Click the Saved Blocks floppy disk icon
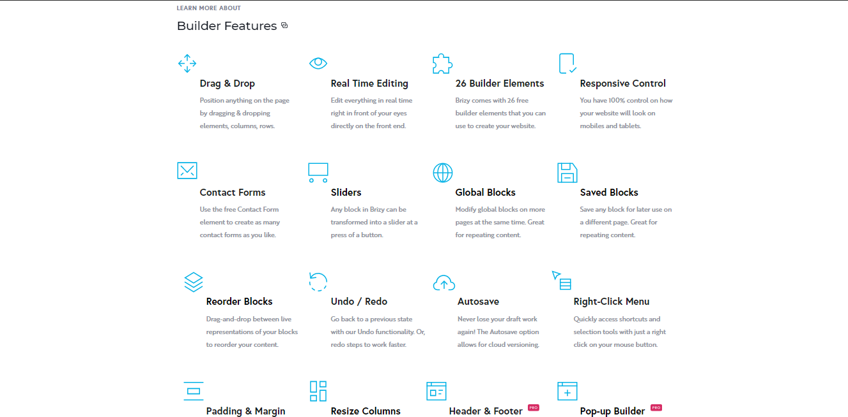Screen dimensions: 848x417 567,172
